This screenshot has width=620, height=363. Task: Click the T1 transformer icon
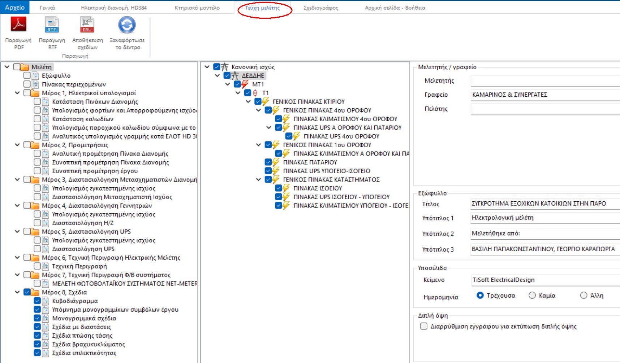click(255, 93)
